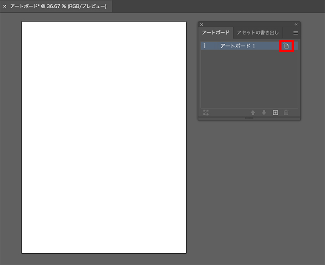Screen dimensions: 325x265
Task: Click the artboard panel's top title bar
Action: pos(249,25)
